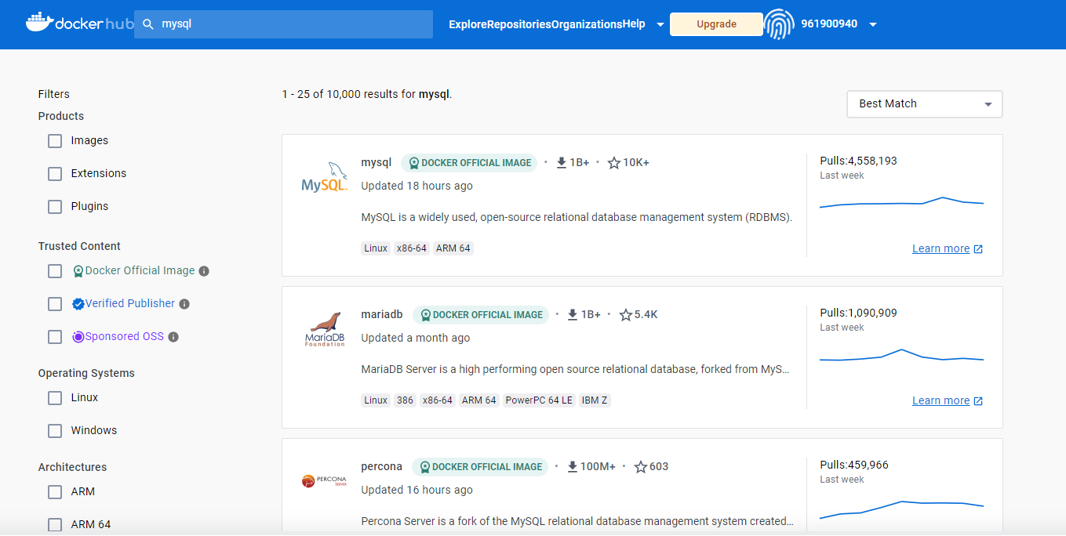Open Learn more link on mariadb card
The image size is (1066, 536).
[940, 401]
